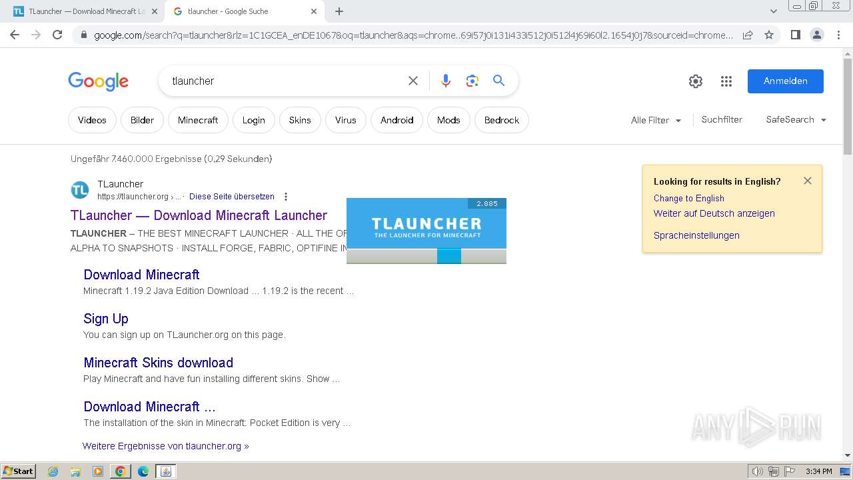Open Weitere Ergebnisse von tlauncher.org

165,446
